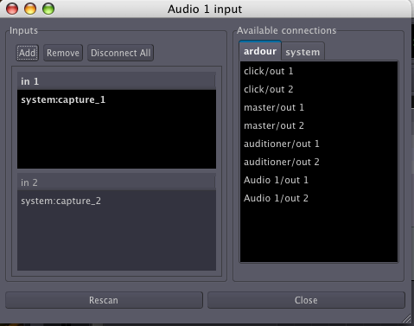Zoom window with green button
The height and width of the screenshot is (326, 414).
pyautogui.click(x=48, y=9)
